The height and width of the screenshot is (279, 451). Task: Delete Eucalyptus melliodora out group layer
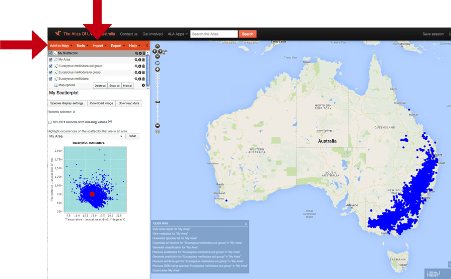coord(143,66)
